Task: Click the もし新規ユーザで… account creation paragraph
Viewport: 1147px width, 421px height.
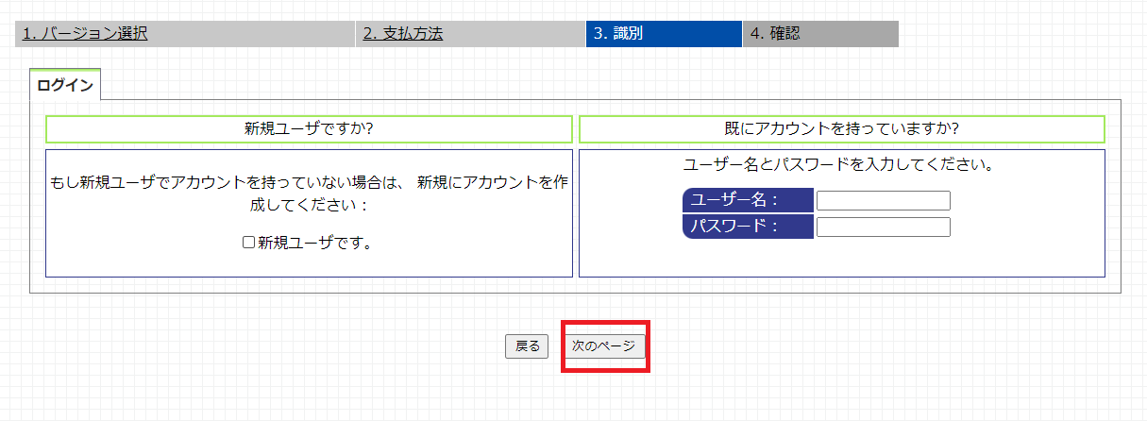Action: click(x=309, y=192)
